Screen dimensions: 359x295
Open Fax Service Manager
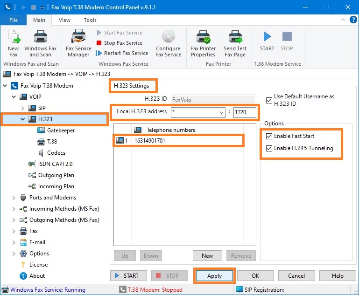(78, 43)
